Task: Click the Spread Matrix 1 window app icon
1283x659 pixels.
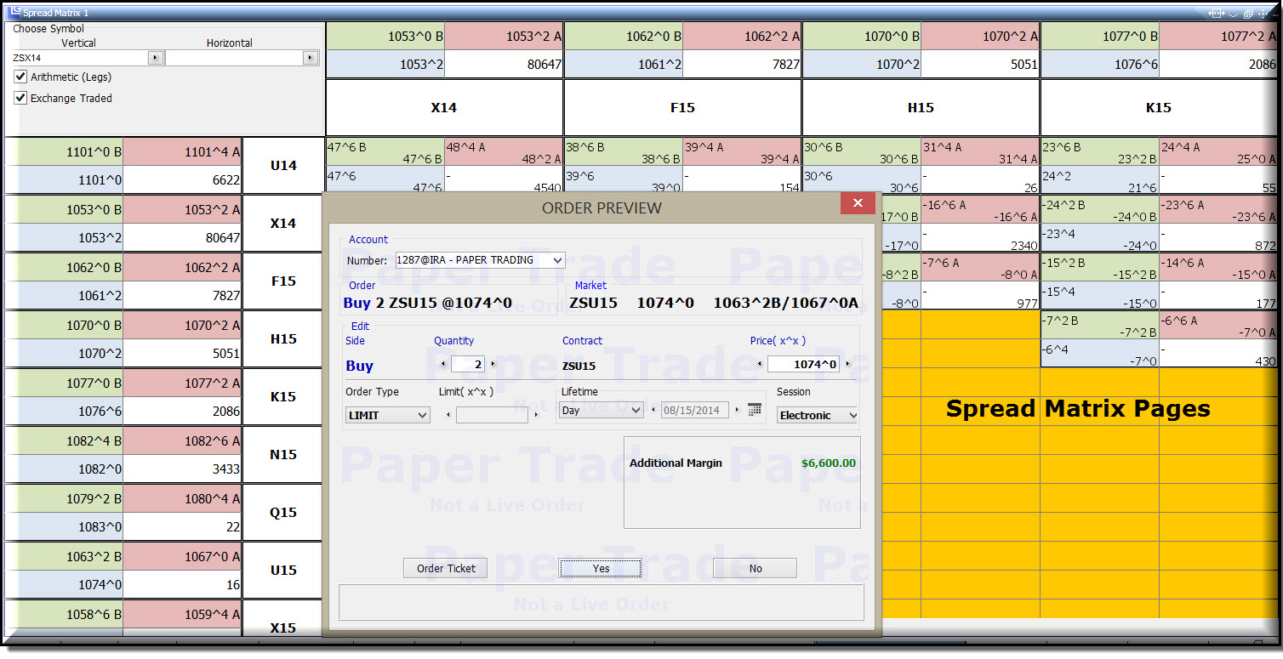Action: pos(14,13)
